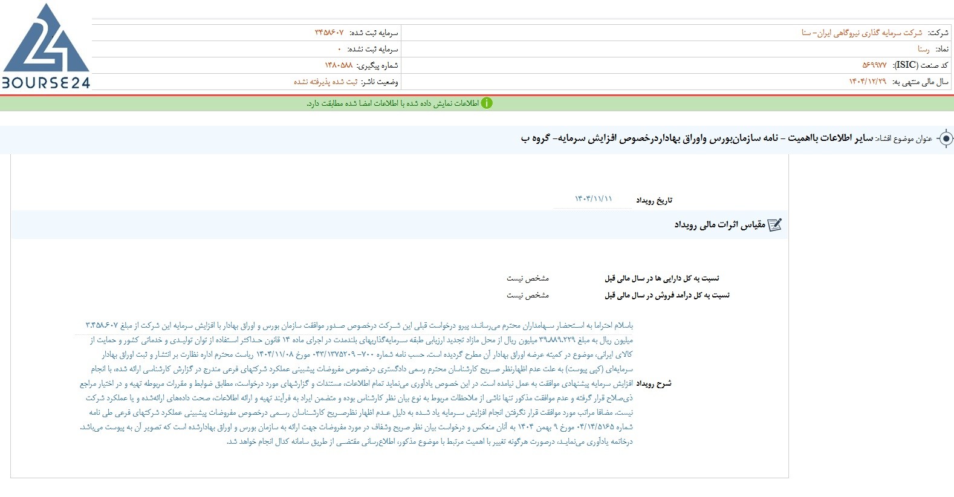The width and height of the screenshot is (954, 497).
Task: Click the unregistered capital value
Action: [x=339, y=49]
